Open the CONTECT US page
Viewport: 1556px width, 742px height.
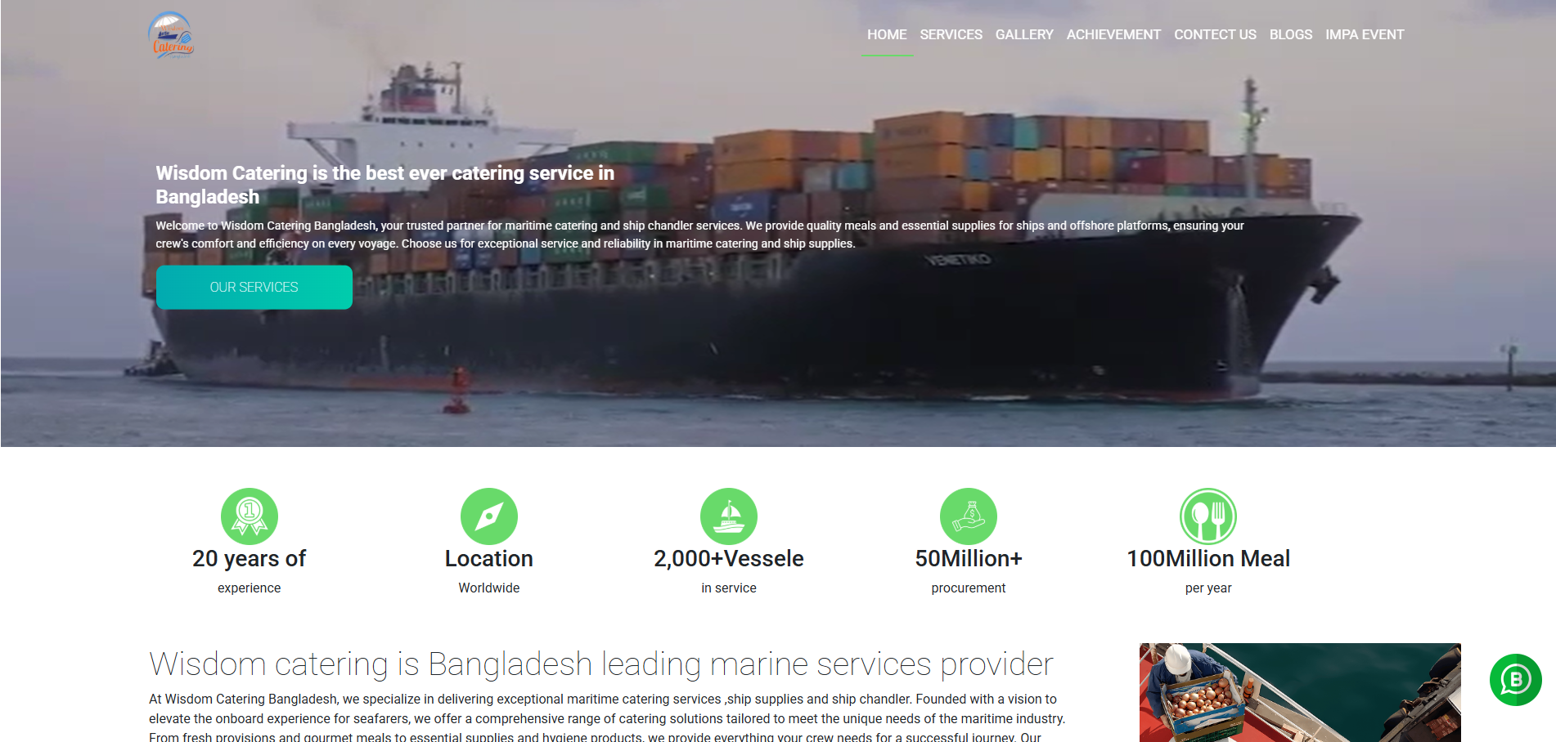tap(1215, 34)
